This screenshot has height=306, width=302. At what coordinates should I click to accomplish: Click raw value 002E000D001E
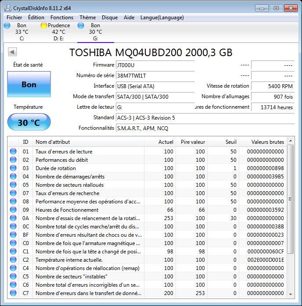tap(266, 260)
